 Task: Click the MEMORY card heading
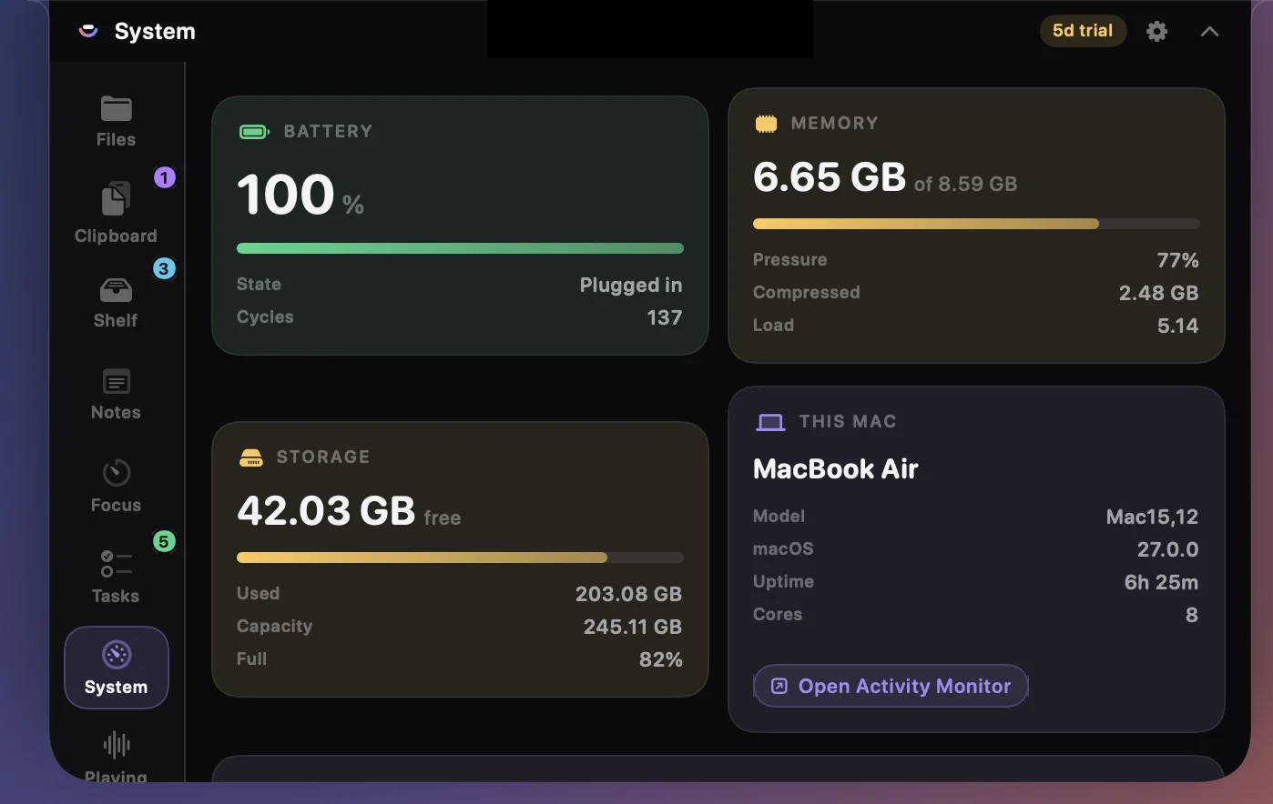pyautogui.click(x=834, y=124)
